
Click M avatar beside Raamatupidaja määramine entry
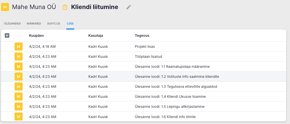tap(18, 66)
